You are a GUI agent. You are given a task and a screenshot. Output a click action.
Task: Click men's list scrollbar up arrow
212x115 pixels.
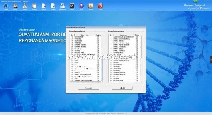(102, 35)
